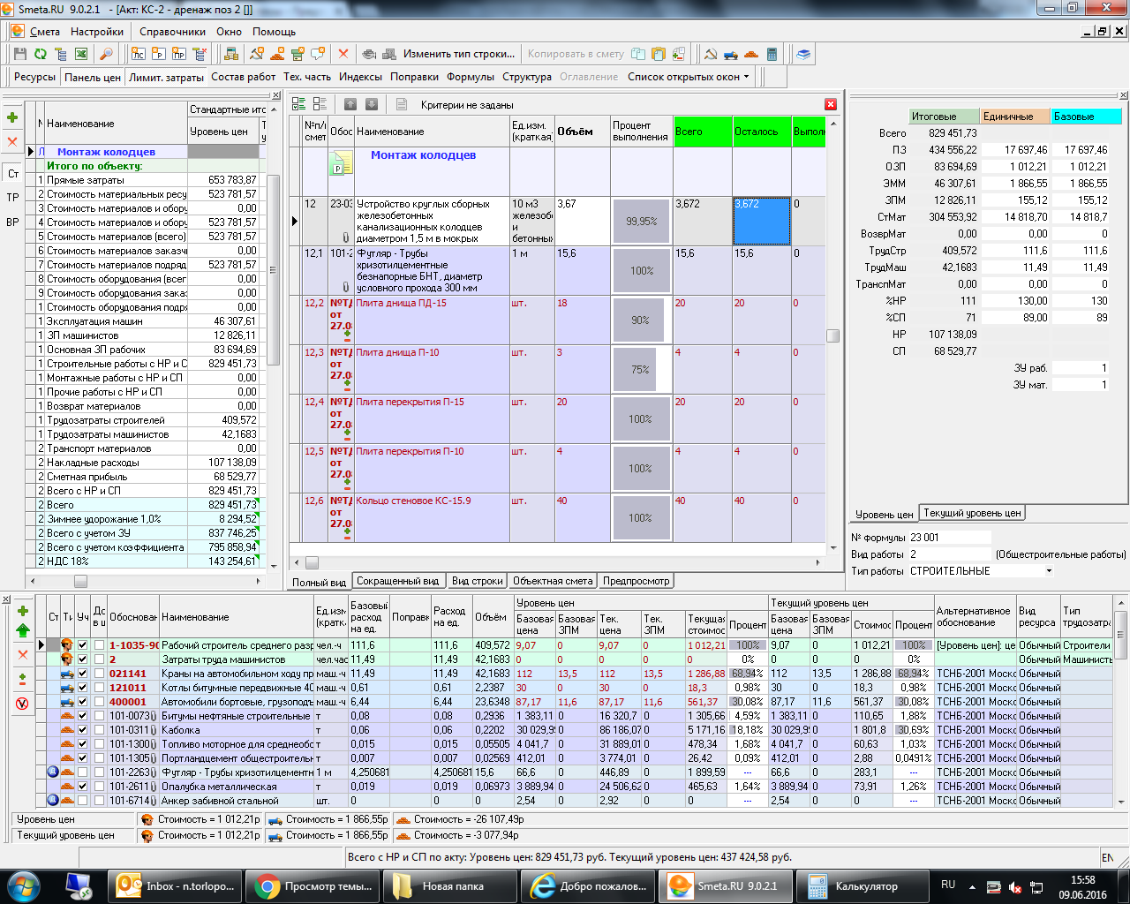Image resolution: width=1130 pixels, height=904 pixels.
Task: Click green plus icon in resources panel
Action: click(23, 611)
